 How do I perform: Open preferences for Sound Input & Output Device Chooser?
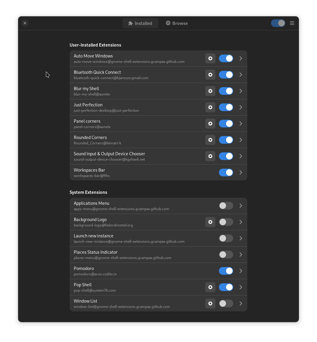[210, 156]
